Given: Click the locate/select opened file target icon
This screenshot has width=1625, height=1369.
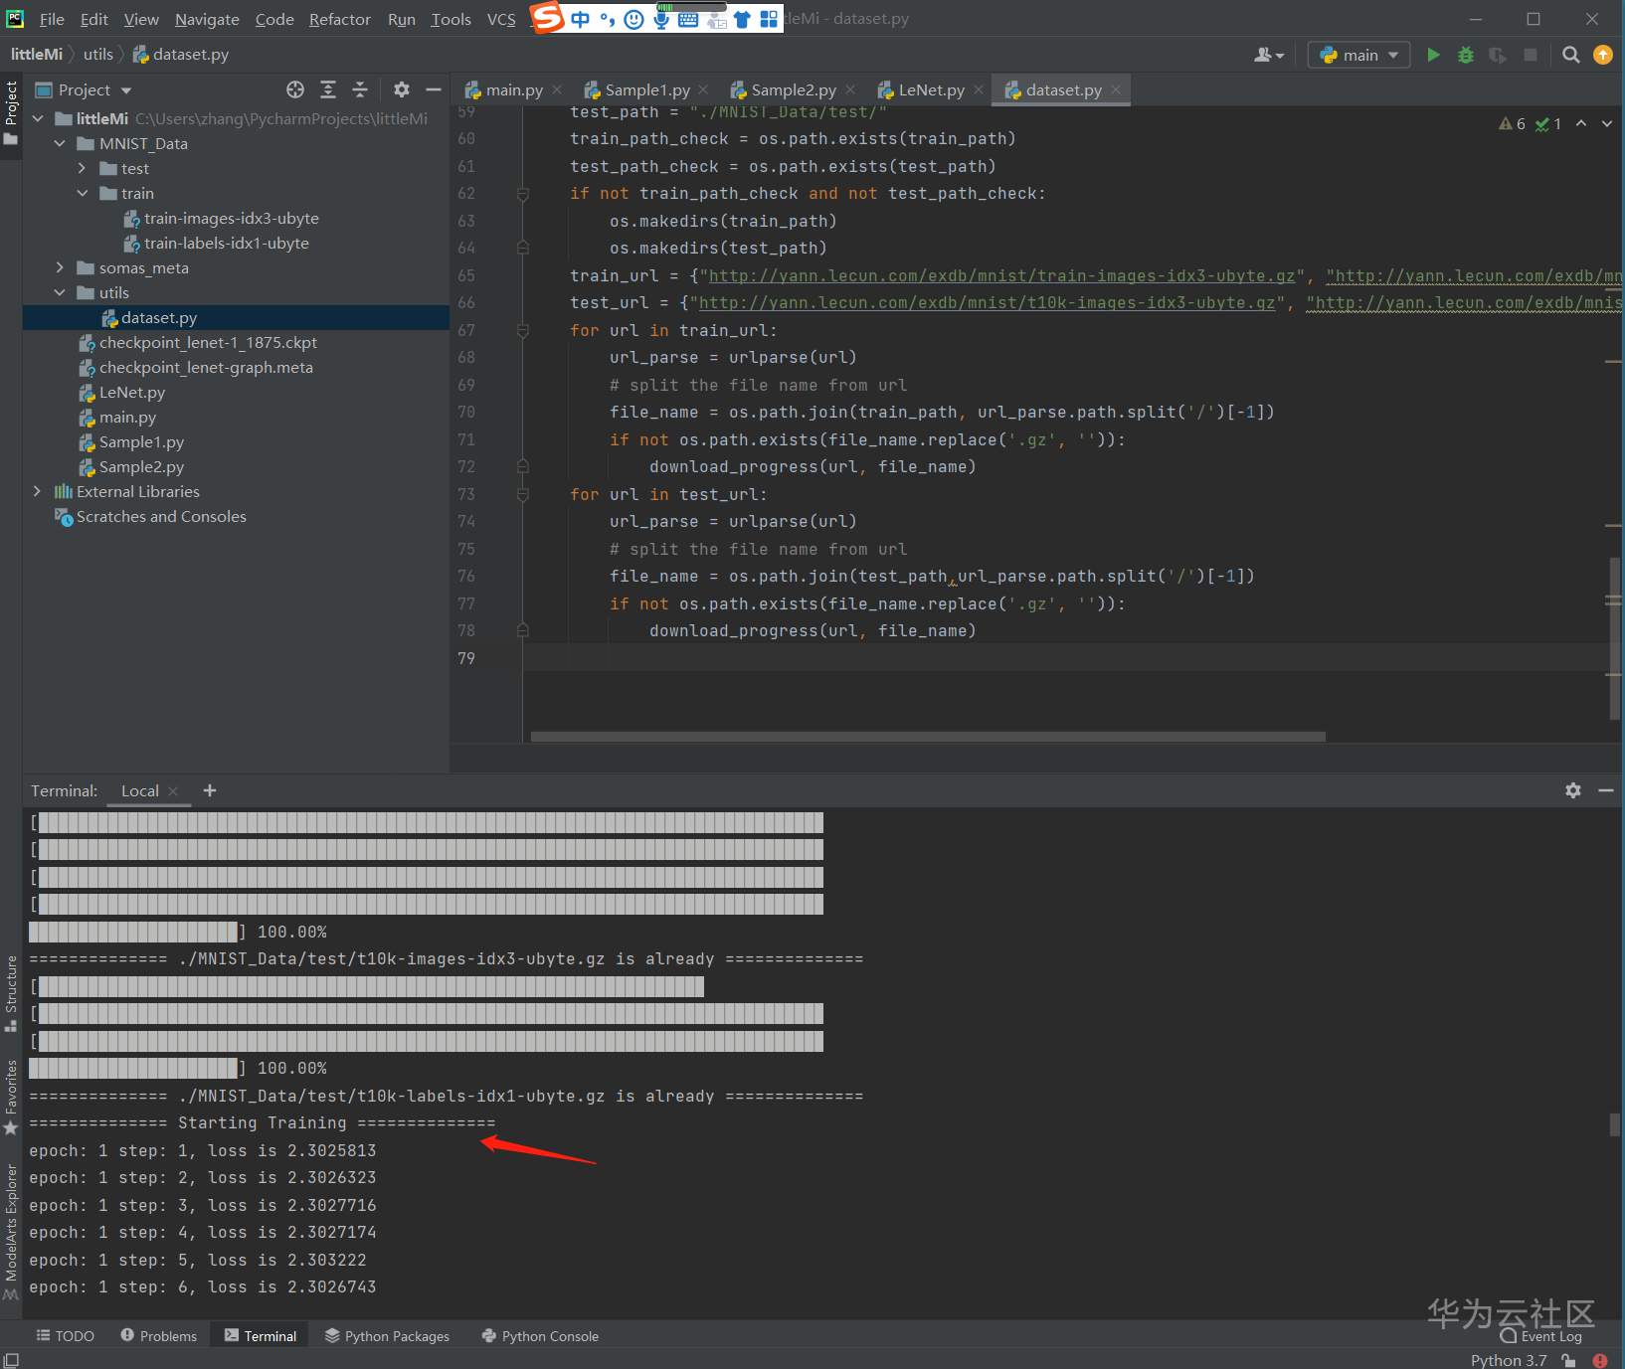Looking at the screenshot, I should pos(295,89).
